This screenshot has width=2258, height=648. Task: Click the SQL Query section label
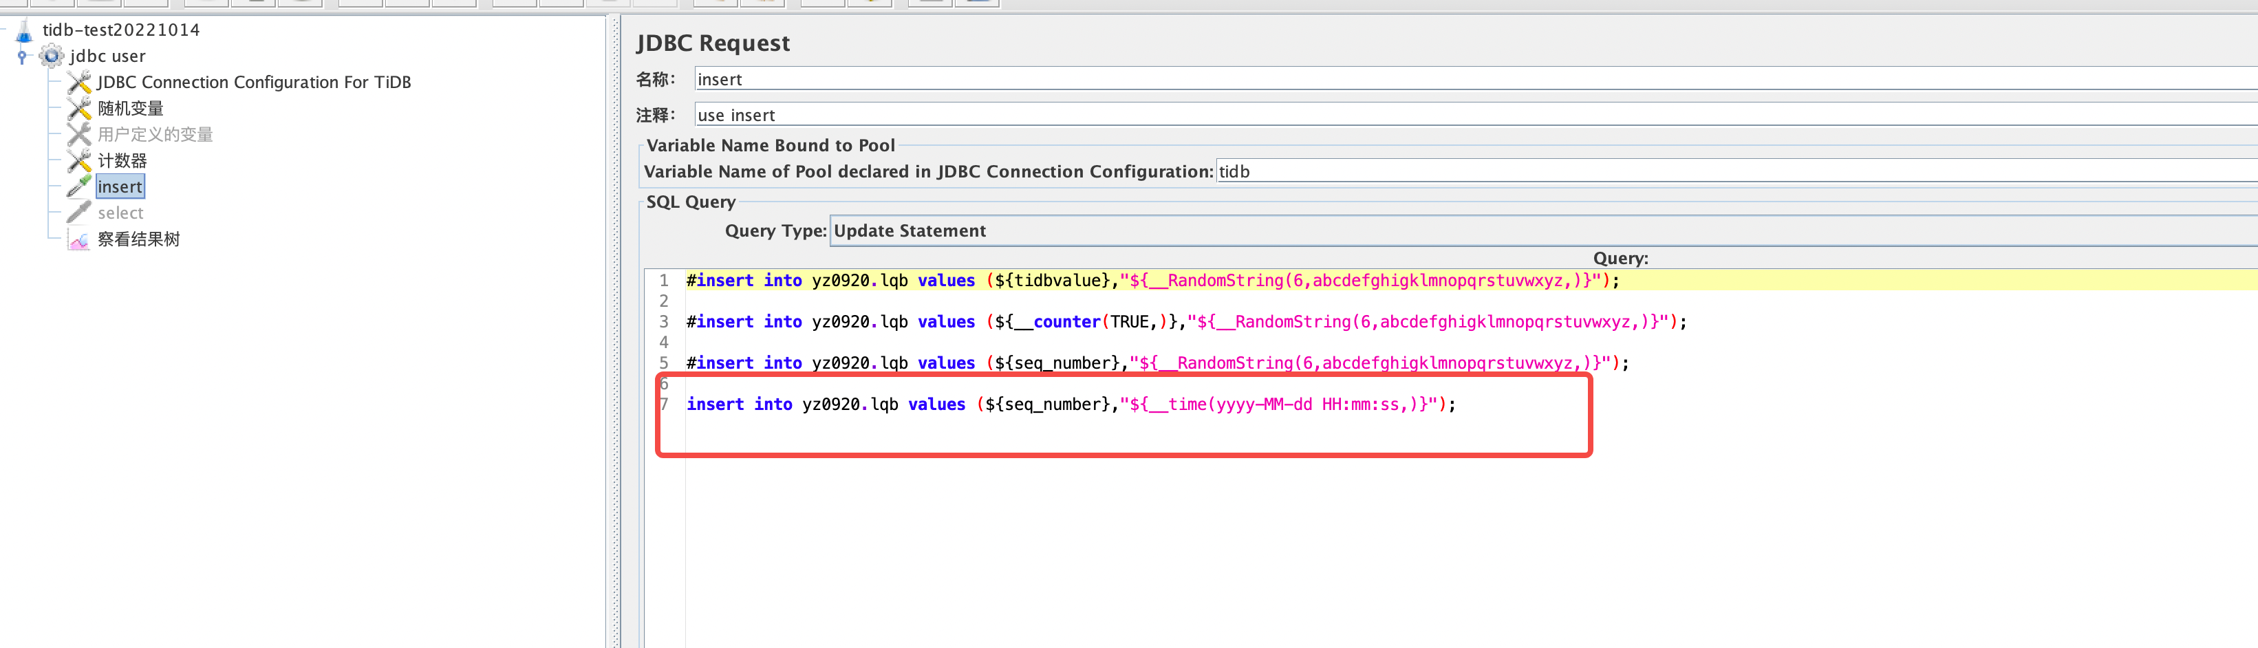click(691, 202)
